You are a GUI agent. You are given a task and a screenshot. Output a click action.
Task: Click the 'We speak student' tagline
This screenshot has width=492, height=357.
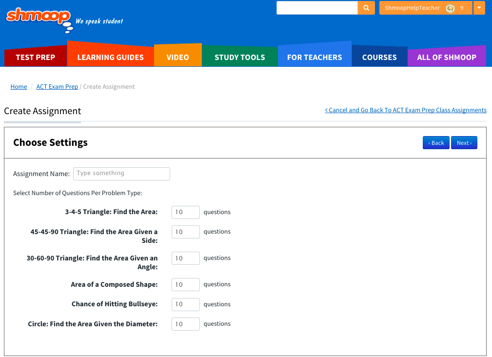(99, 21)
